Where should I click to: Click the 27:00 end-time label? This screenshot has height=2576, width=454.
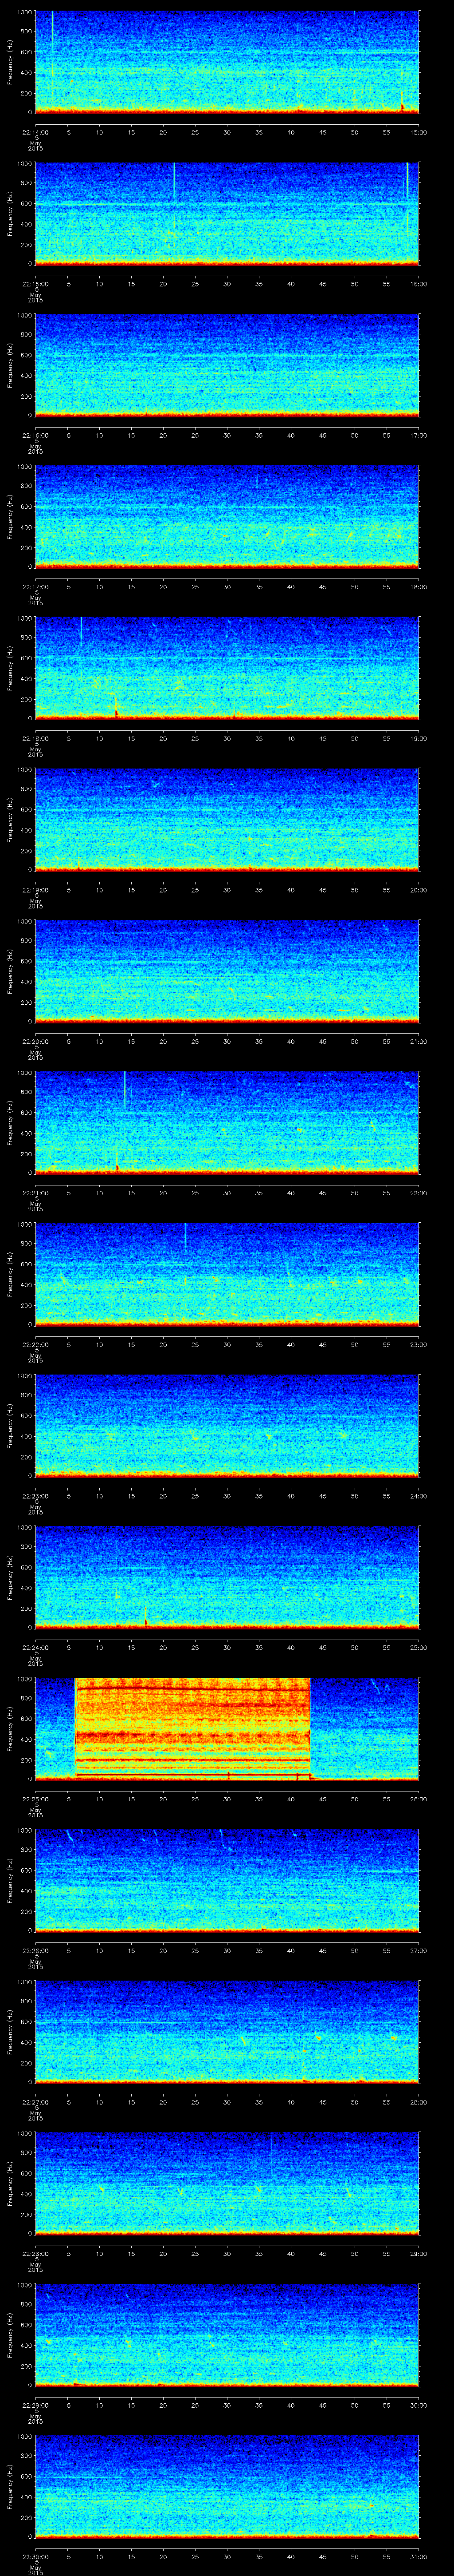[x=418, y=1950]
